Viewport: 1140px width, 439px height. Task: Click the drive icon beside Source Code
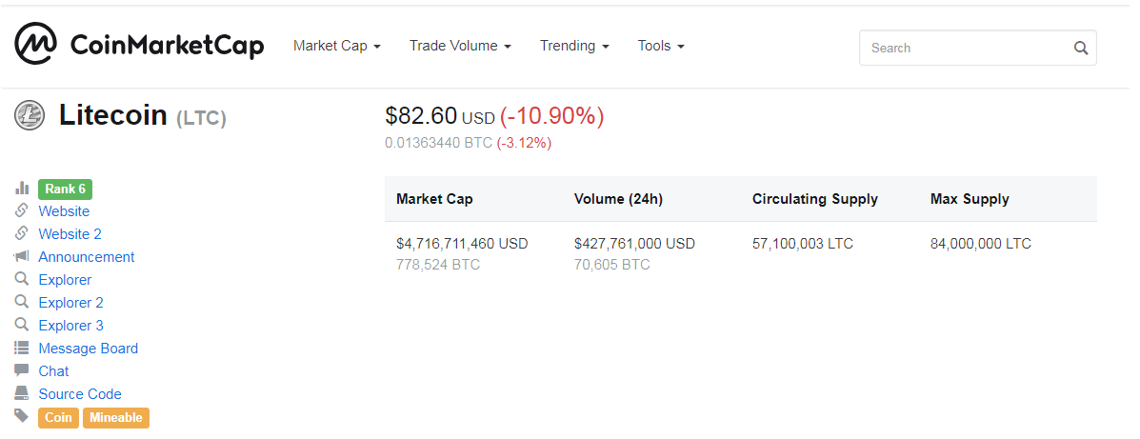pos(21,394)
